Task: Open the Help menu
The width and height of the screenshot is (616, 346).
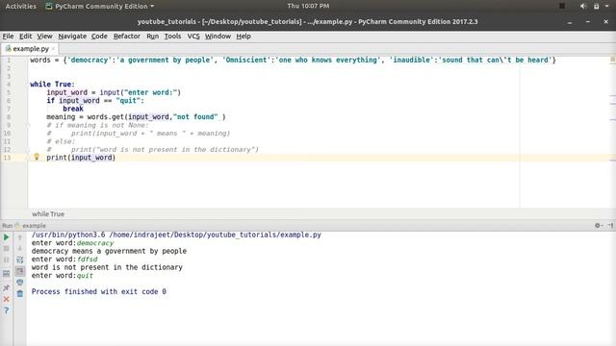Action: tap(244, 37)
